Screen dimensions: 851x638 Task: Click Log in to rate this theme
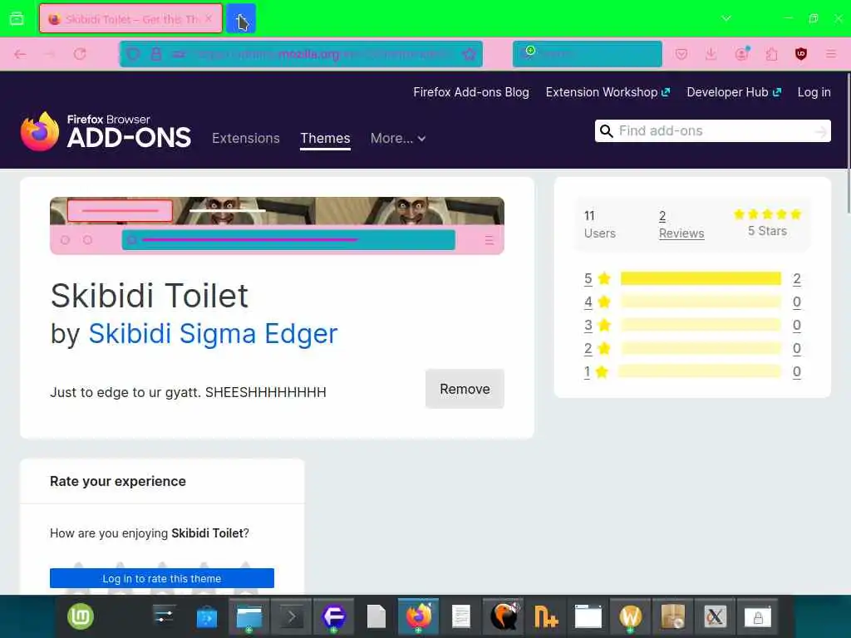click(x=162, y=578)
